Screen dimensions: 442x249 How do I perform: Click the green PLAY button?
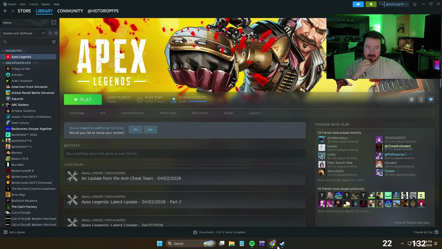pyautogui.click(x=83, y=100)
